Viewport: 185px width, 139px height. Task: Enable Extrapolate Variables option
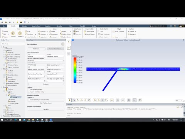(29, 90)
